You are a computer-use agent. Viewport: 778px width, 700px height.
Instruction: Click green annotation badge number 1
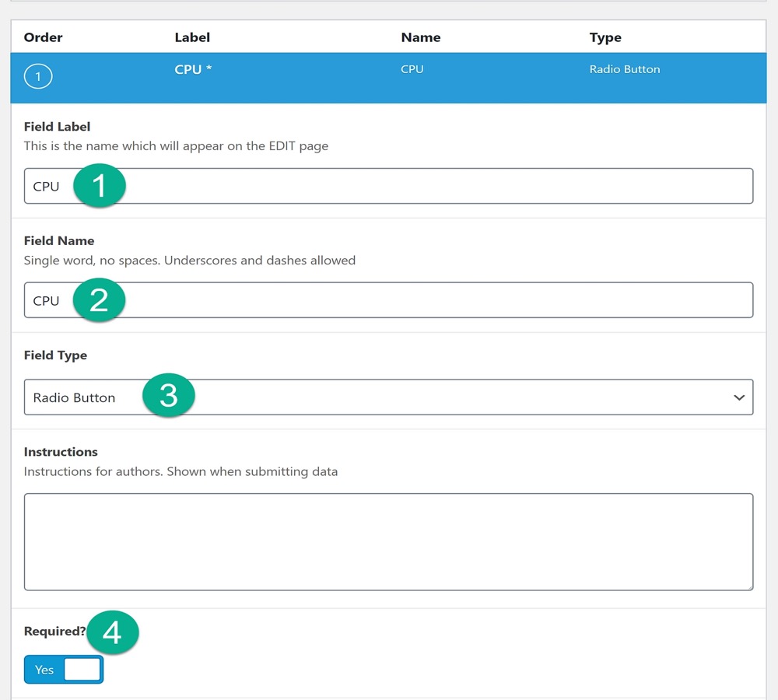point(100,186)
